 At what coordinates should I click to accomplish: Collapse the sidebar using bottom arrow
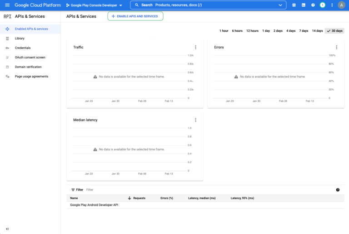coord(7,229)
